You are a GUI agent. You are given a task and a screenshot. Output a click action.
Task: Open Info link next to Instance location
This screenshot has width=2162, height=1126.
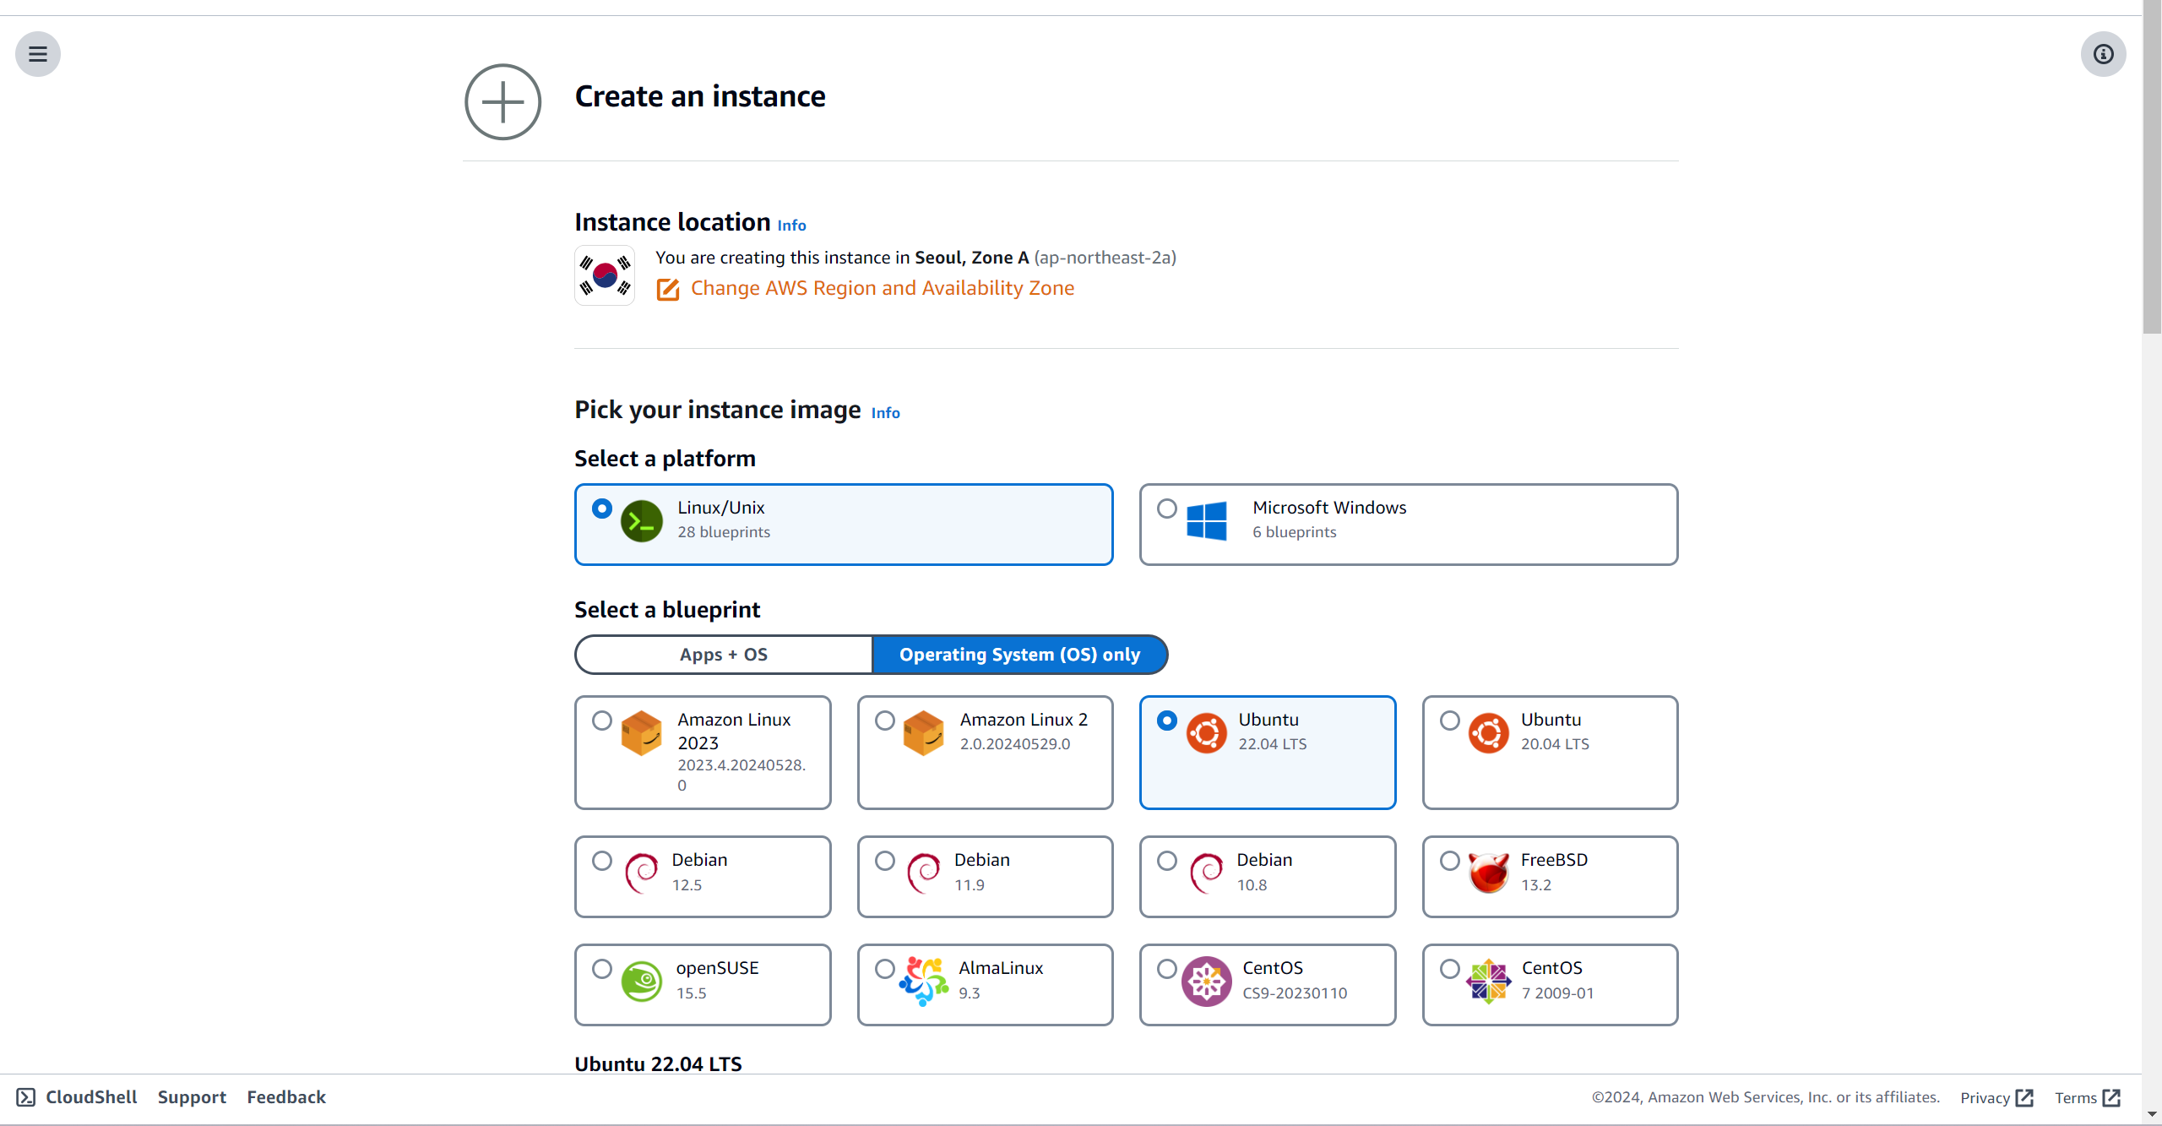[x=791, y=226]
